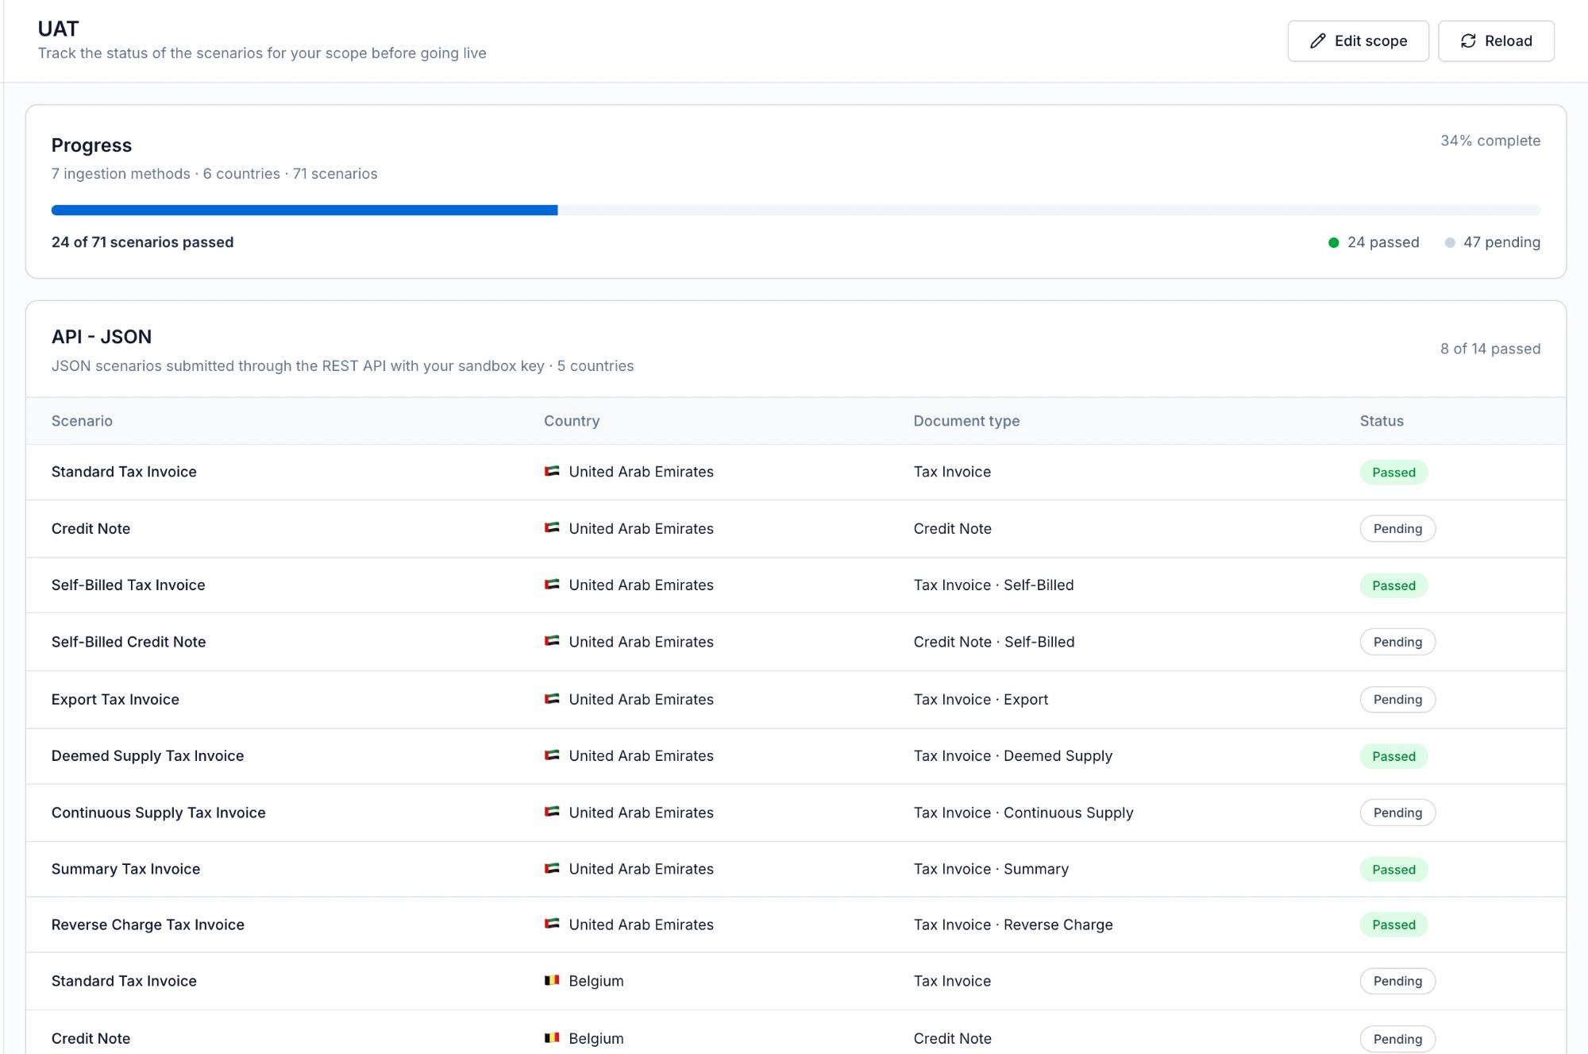Viewport: 1588px width, 1054px height.
Task: Click 'Tax Invoice · Deemed Supply' document type
Action: (1013, 756)
